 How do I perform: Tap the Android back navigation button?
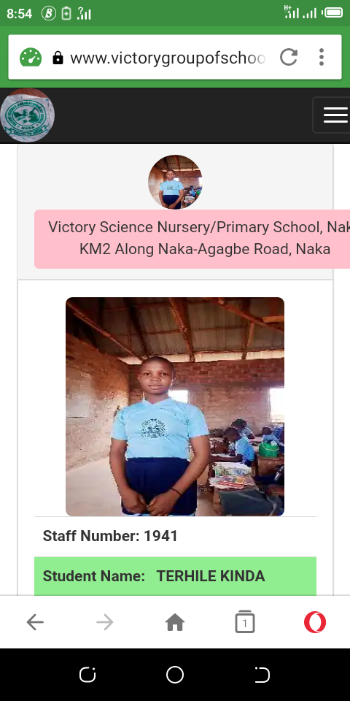coord(262,675)
